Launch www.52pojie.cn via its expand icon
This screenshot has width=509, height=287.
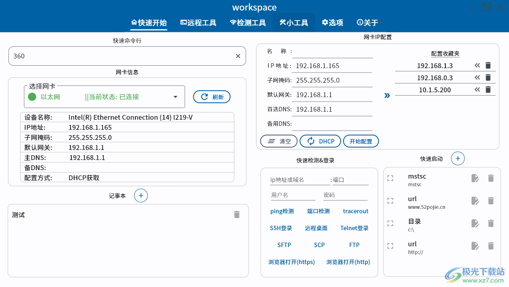click(x=390, y=201)
